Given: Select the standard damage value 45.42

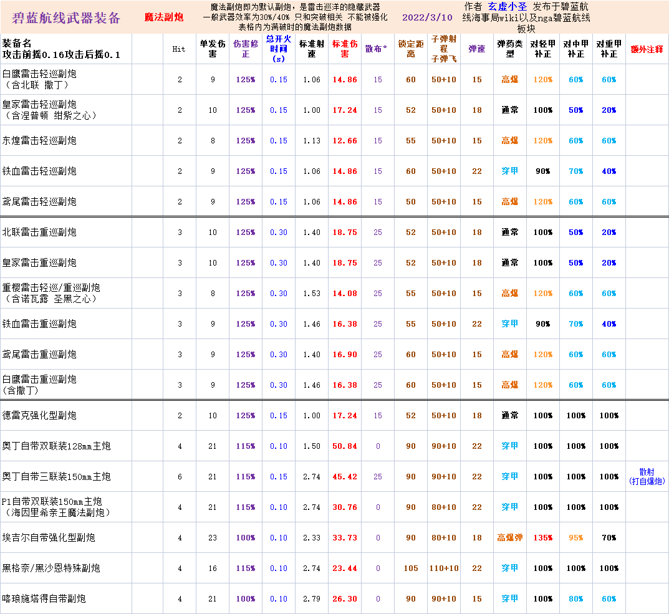Looking at the screenshot, I should [345, 477].
